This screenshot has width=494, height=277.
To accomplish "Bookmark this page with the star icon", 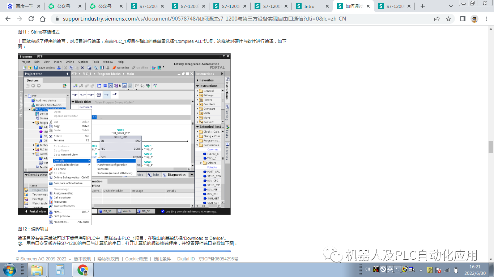I will click(448, 19).
